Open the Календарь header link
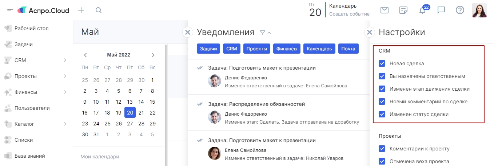 [343, 6]
